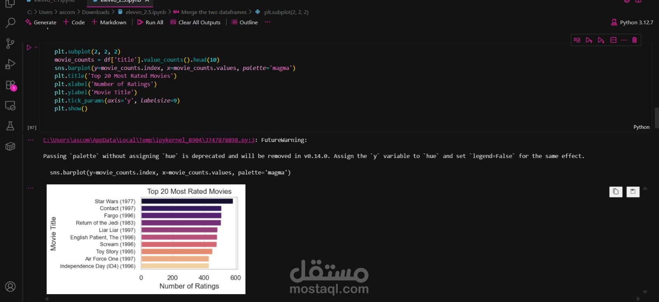Open the Explorer view in the activity bar

(x=10, y=4)
